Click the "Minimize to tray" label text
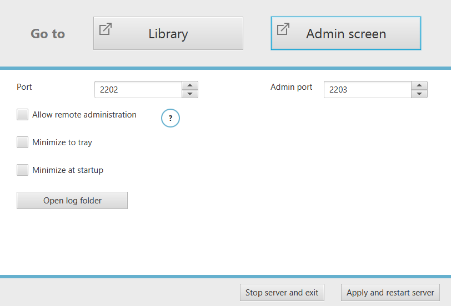The height and width of the screenshot is (306, 451). [62, 142]
